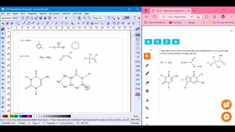Click the Open file folder icon

[x=36, y=18]
